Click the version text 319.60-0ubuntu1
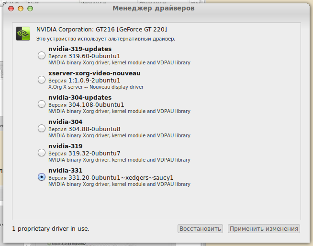The image size is (313, 246). [94, 56]
